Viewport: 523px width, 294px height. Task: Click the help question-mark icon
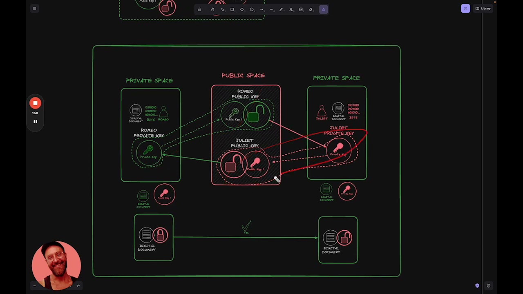click(x=488, y=286)
